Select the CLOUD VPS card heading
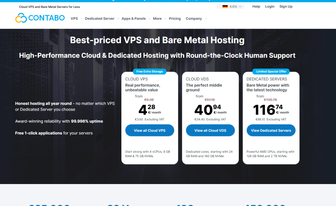336x206 pixels. pyautogui.click(x=136, y=79)
